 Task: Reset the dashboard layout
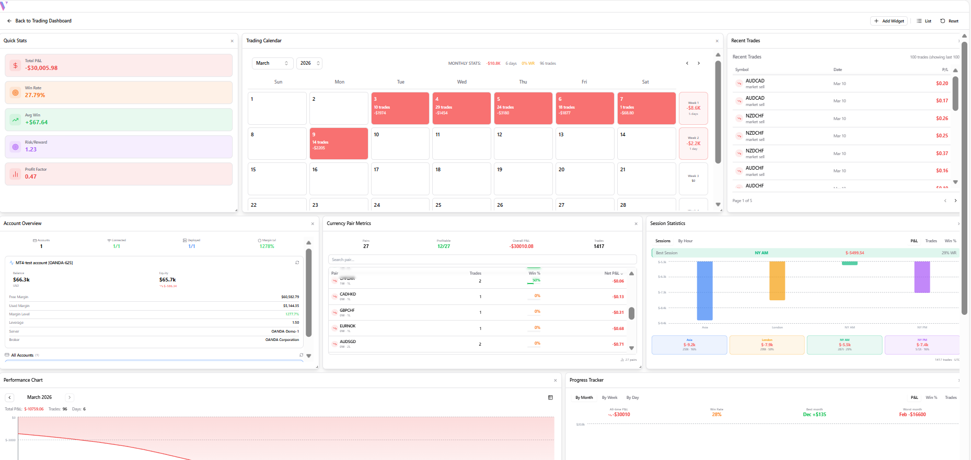949,21
